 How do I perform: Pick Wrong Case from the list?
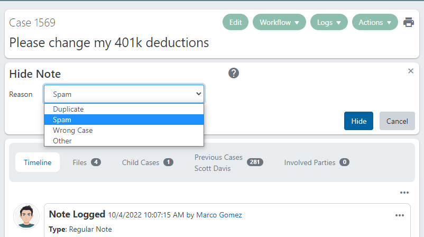tap(72, 130)
